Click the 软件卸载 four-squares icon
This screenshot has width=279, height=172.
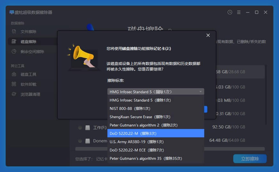pyautogui.click(x=14, y=84)
